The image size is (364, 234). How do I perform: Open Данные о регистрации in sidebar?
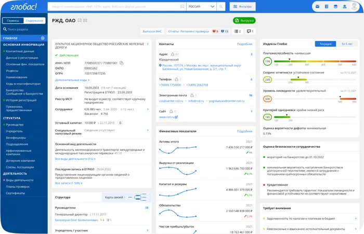(22, 58)
